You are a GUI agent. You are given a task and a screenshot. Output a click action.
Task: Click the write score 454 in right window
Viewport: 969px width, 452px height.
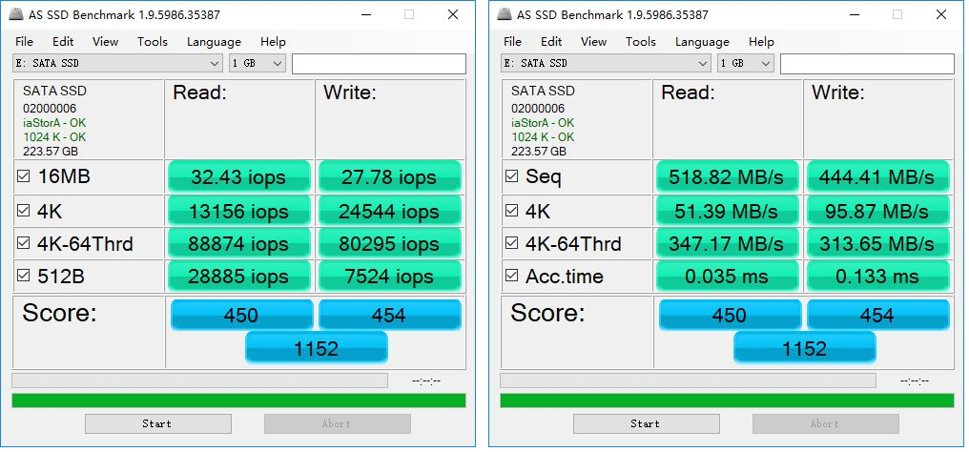click(878, 315)
